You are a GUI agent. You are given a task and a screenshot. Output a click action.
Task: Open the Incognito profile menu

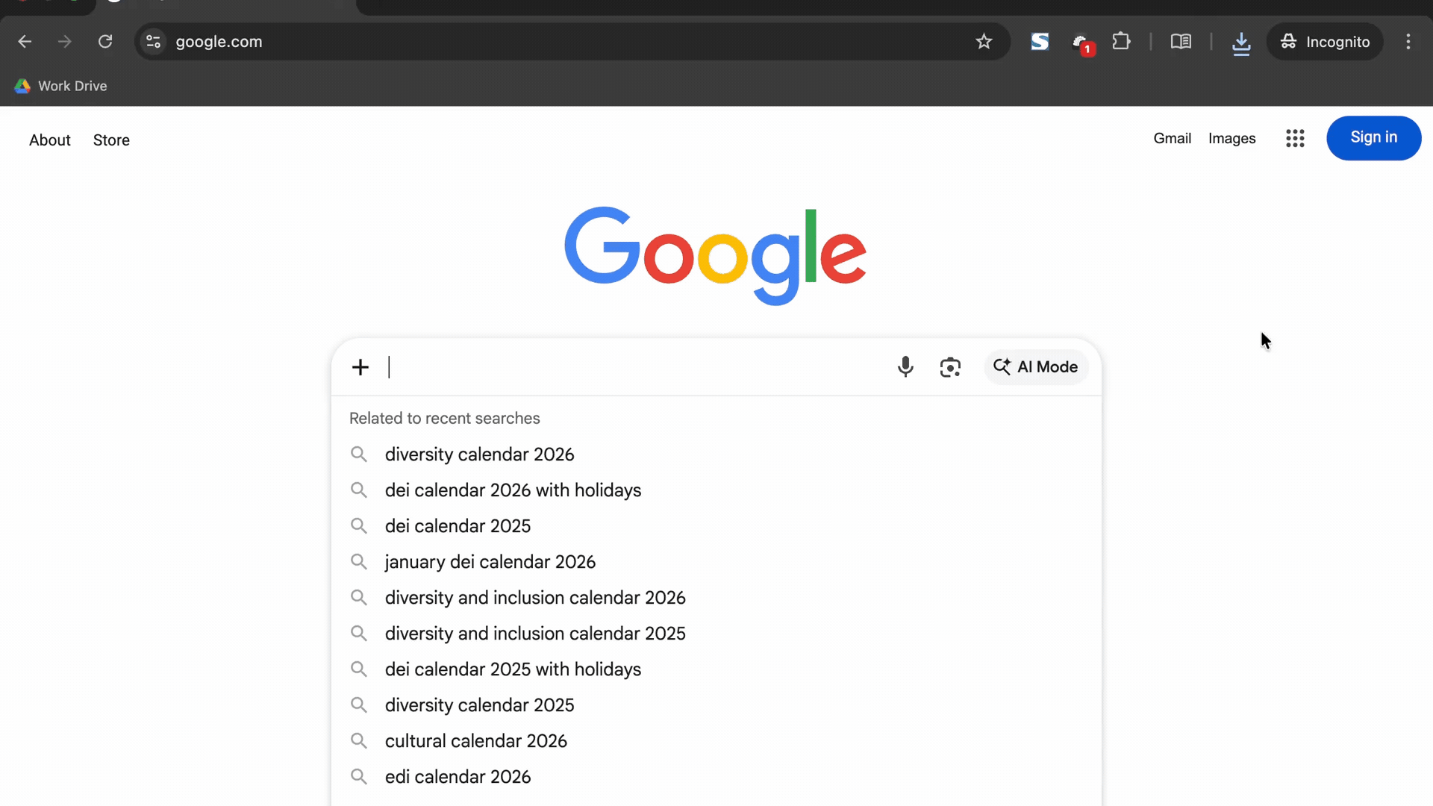(x=1325, y=42)
